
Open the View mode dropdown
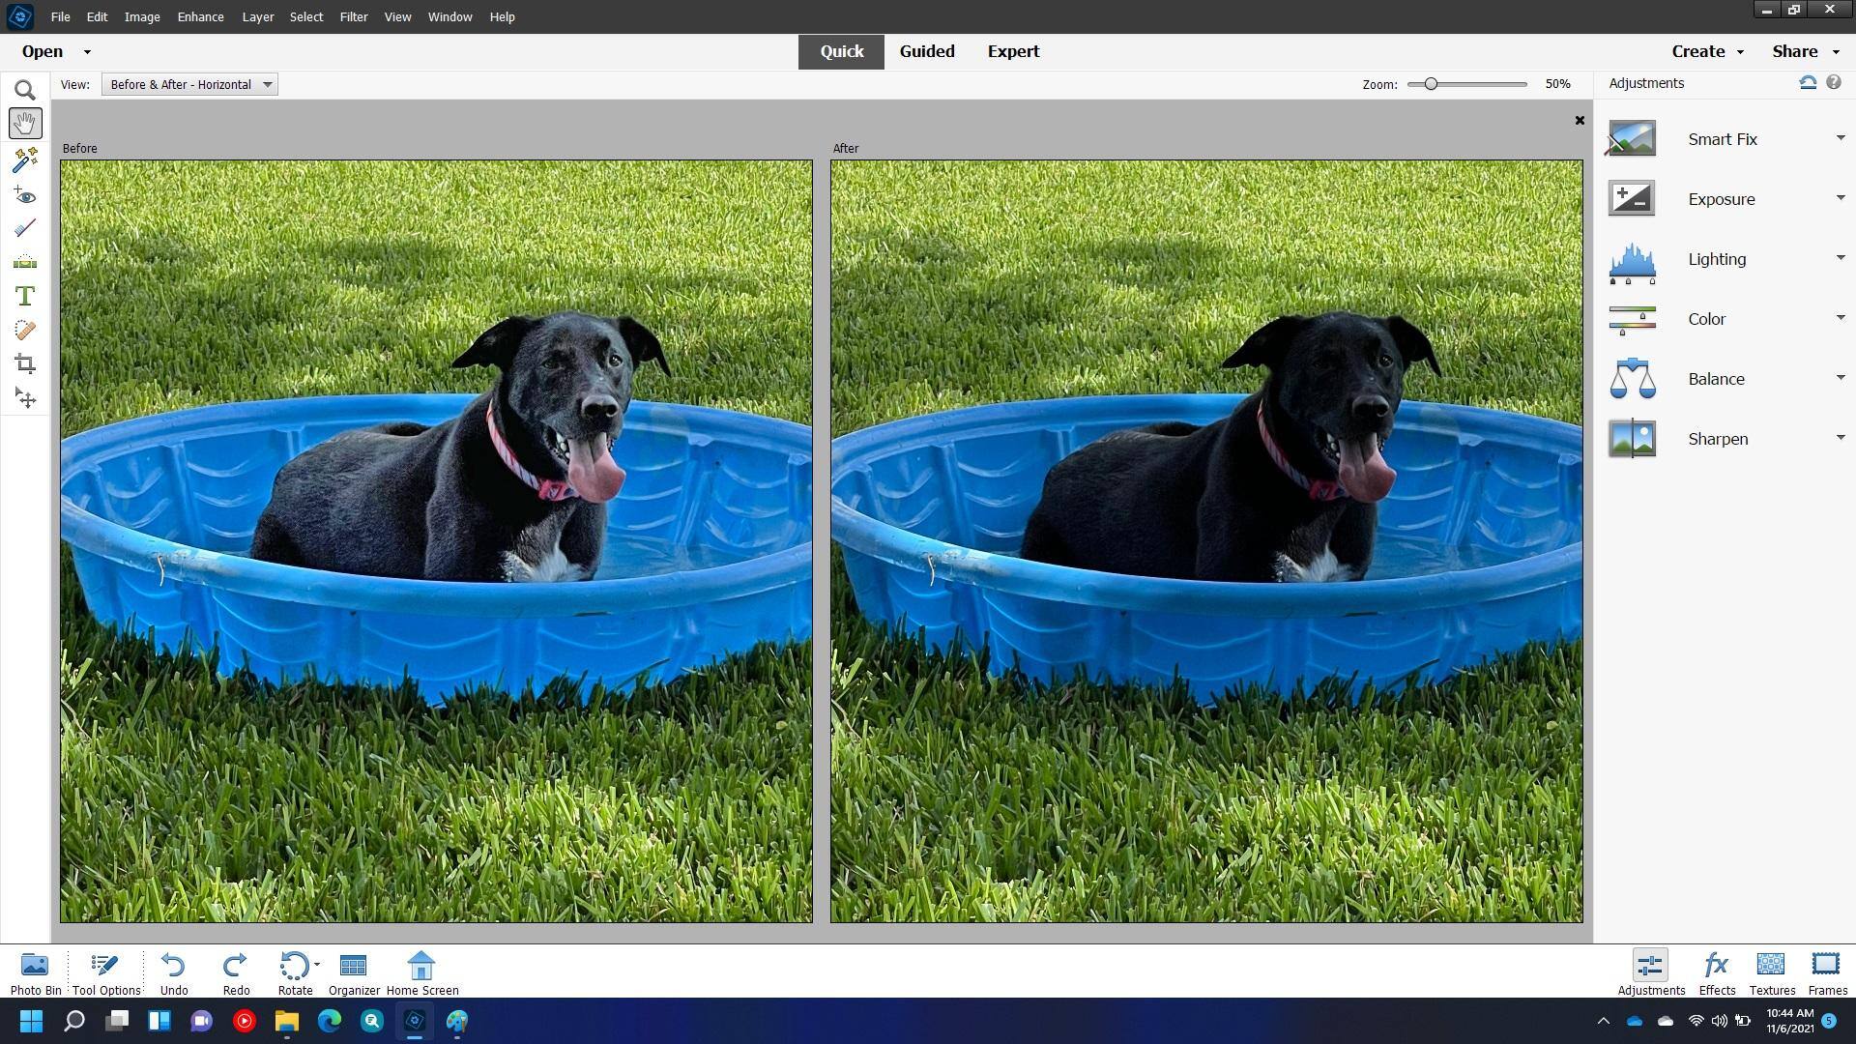189,85
